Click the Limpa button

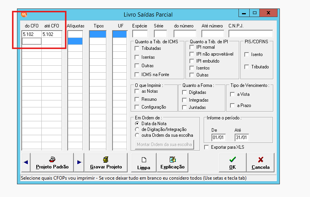pyautogui.click(x=144, y=162)
